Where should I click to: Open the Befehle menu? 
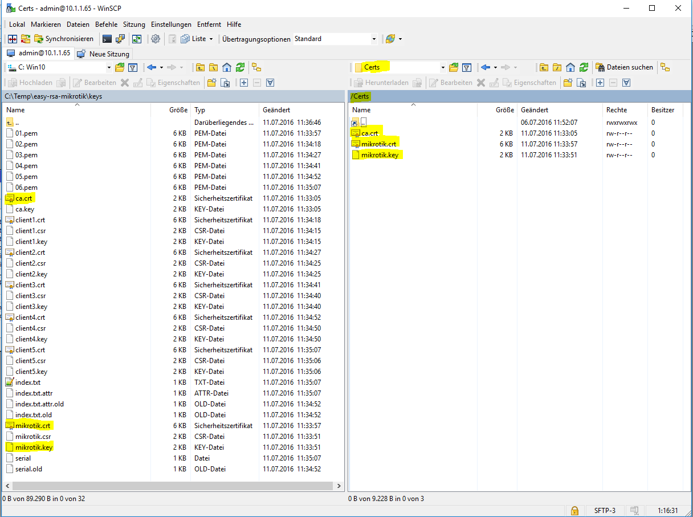107,25
